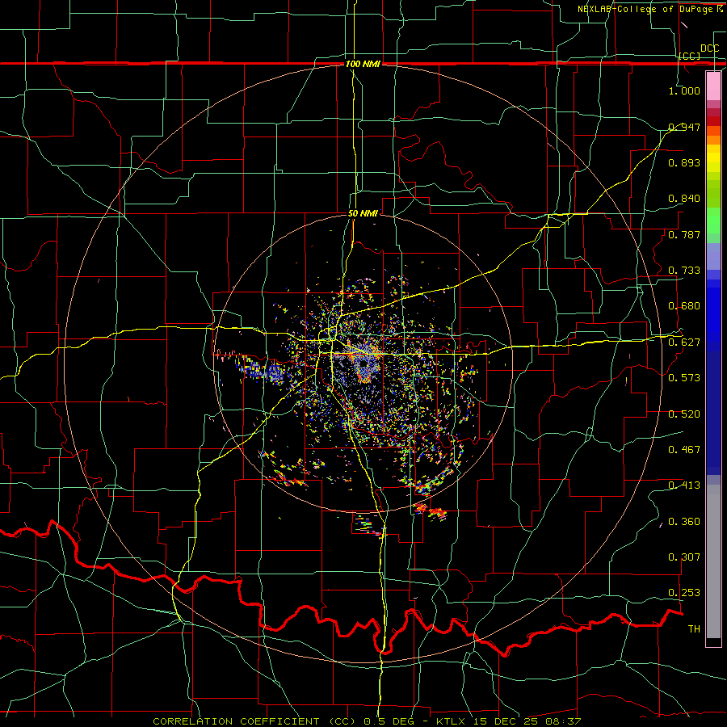Screen dimensions: 727x727
Task: Select the 0.413 scale value
Action: [684, 485]
